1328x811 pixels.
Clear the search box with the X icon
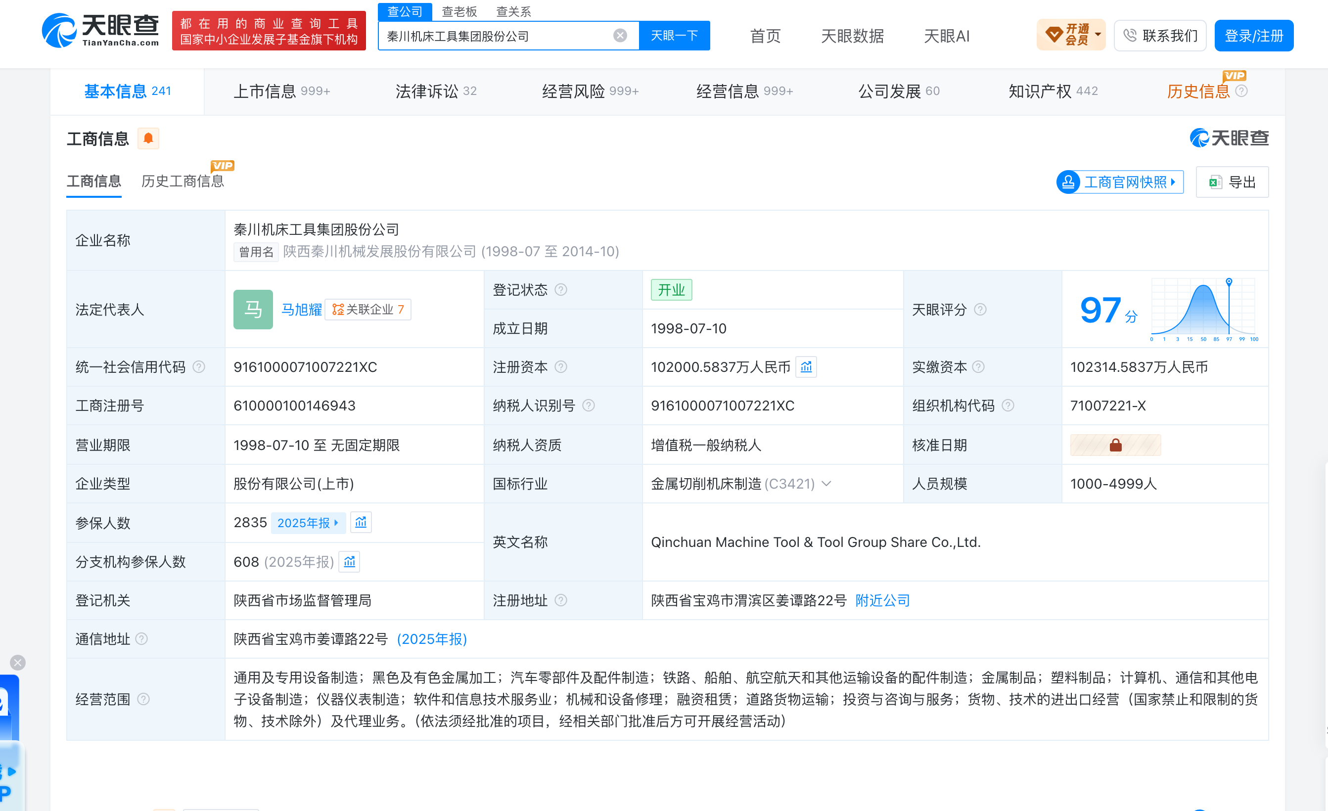point(620,36)
